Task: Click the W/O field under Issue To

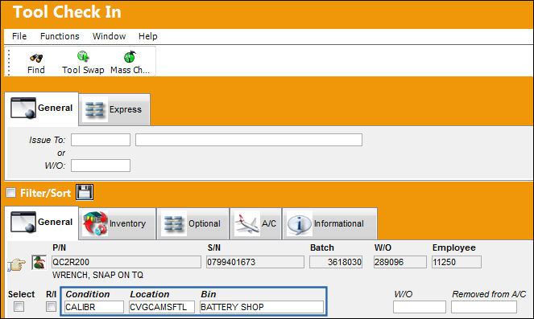Action: tap(101, 166)
